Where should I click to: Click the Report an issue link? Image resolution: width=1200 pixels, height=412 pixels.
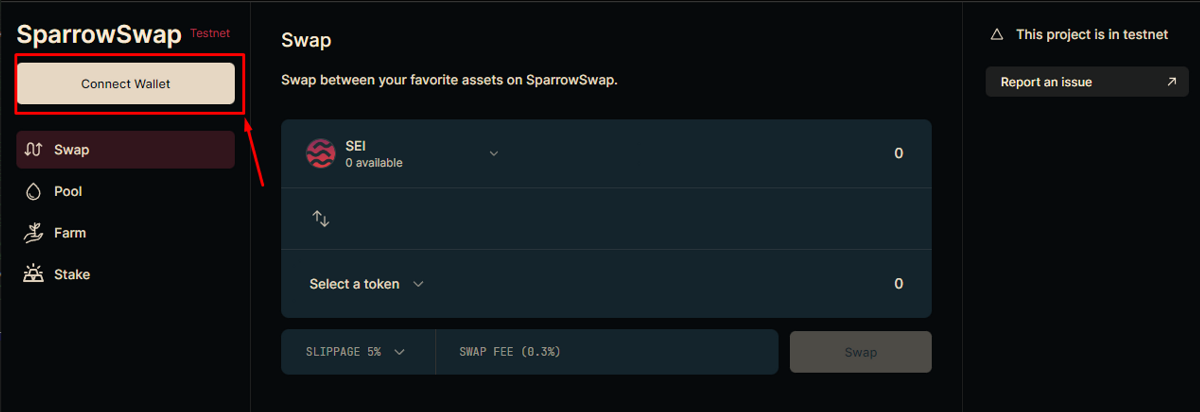coord(1046,82)
